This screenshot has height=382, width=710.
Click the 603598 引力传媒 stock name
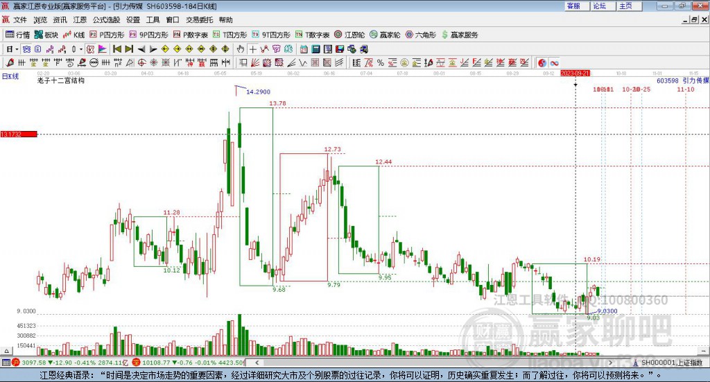pos(683,80)
